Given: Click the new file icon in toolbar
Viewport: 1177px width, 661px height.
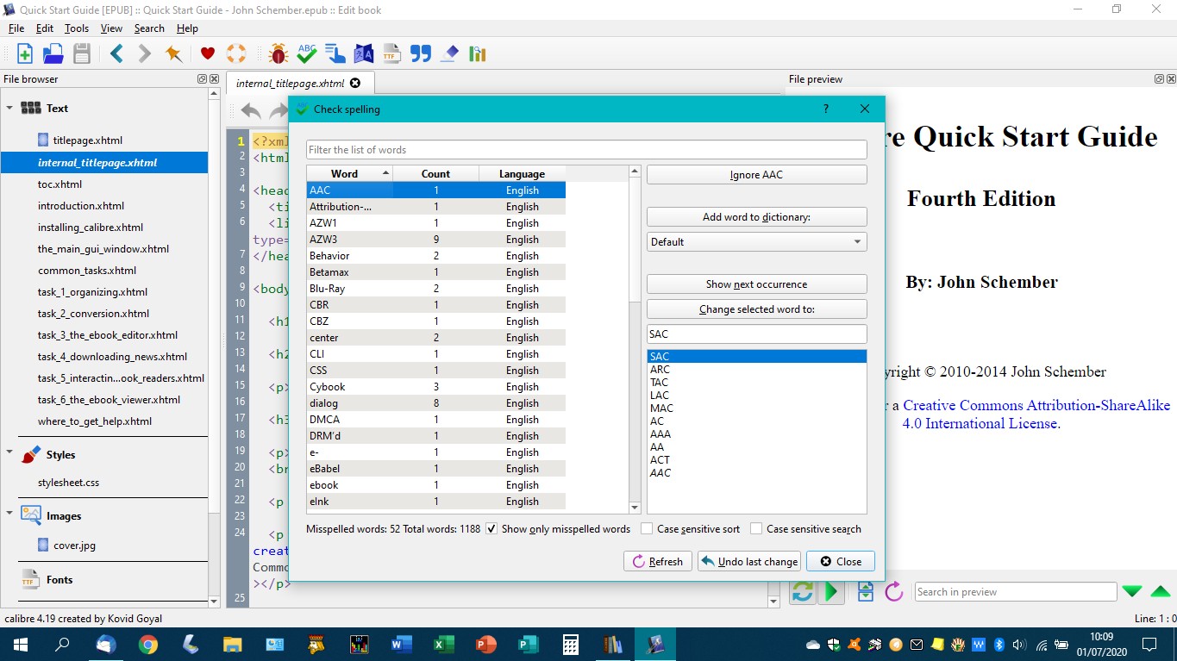Looking at the screenshot, I should [x=25, y=53].
